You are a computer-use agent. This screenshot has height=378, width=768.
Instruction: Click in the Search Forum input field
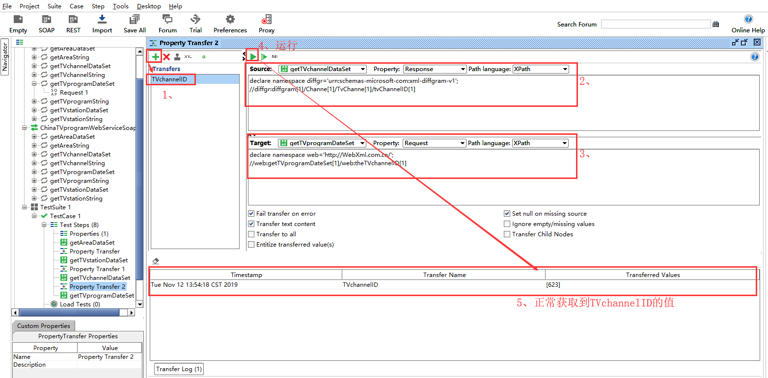(x=656, y=24)
